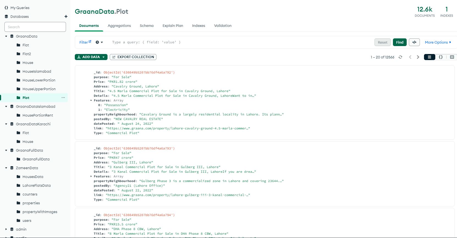This screenshot has height=238, width=457.
Task: Open the HouseIslamabad collection
Action: pos(37,71)
